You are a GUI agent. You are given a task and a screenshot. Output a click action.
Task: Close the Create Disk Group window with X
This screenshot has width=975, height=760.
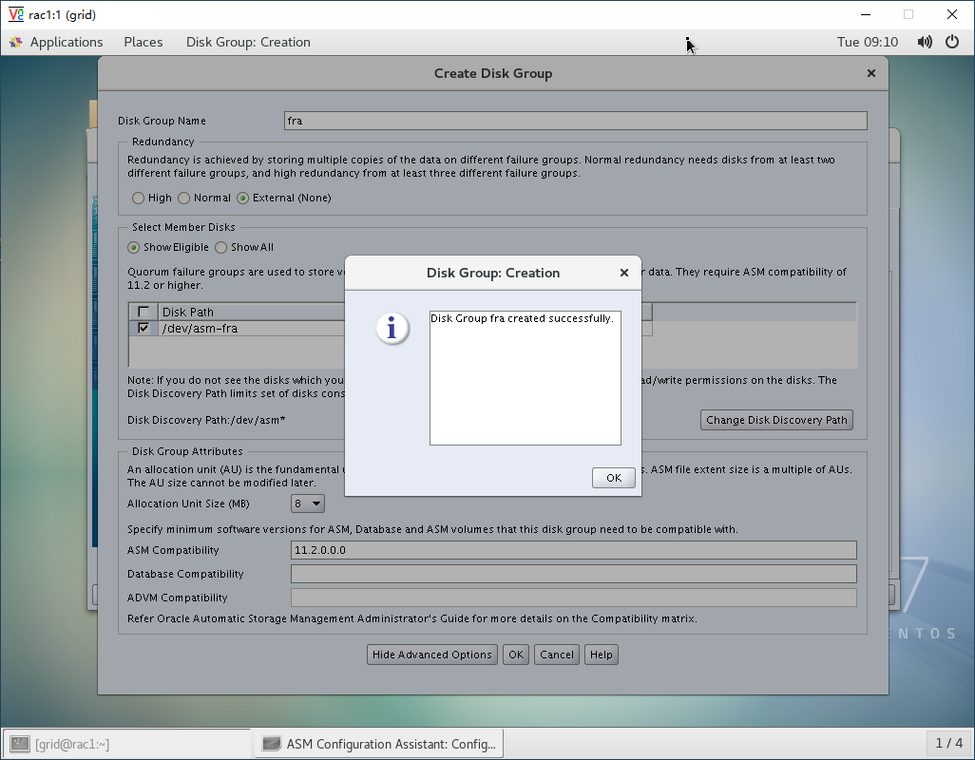[871, 73]
